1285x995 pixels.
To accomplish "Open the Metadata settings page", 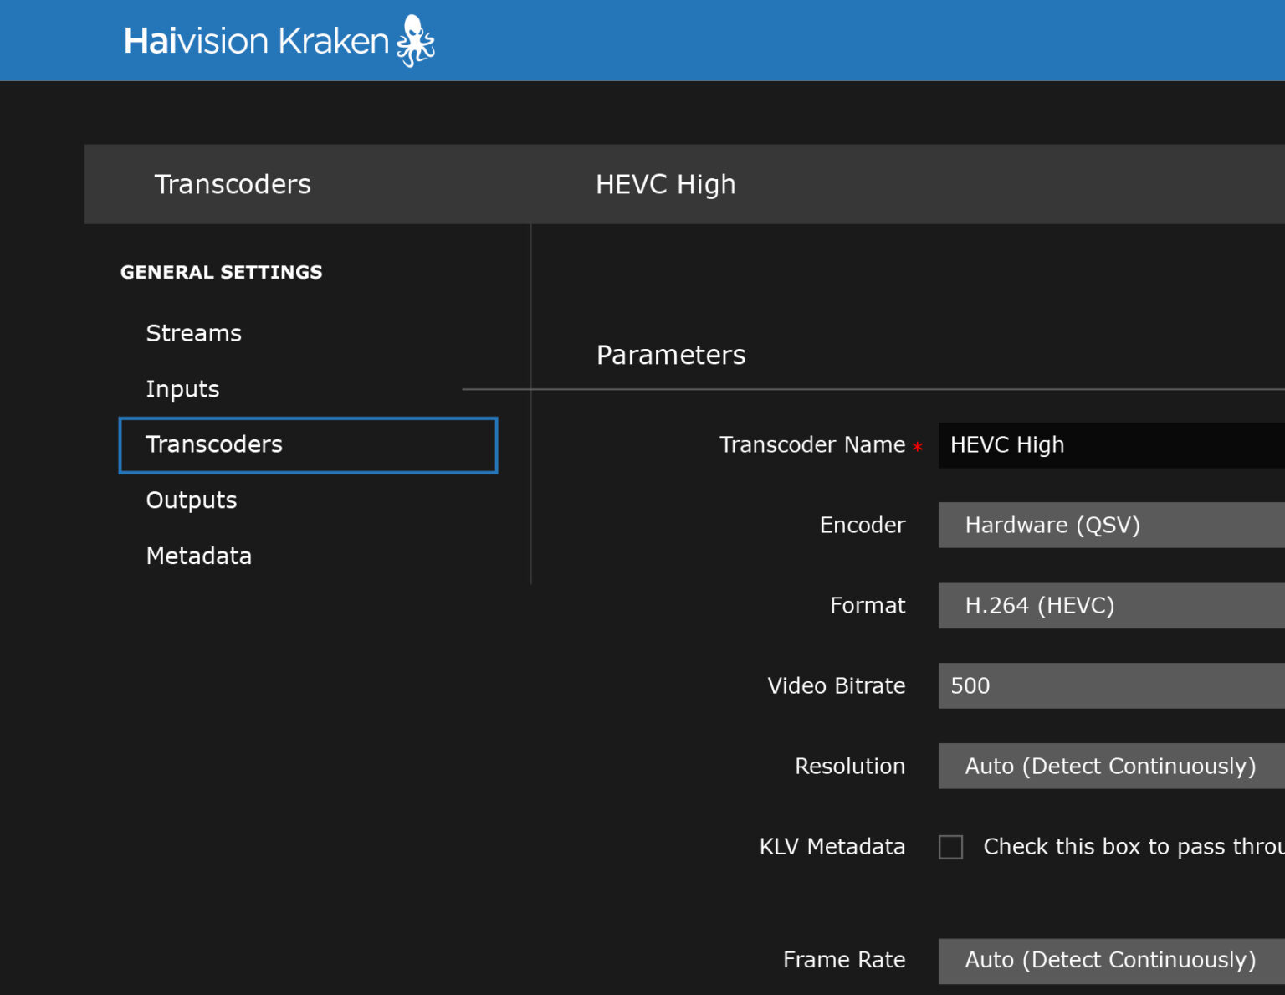I will [x=198, y=555].
